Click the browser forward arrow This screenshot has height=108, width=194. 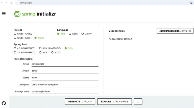[x=7, y=3]
